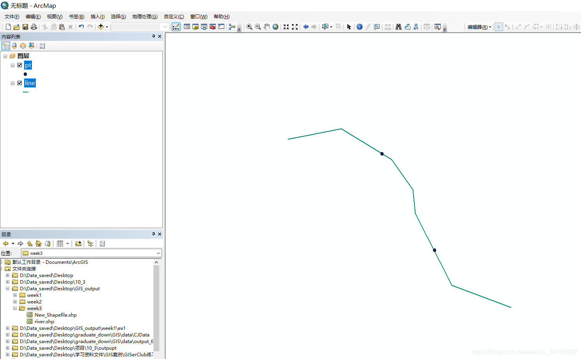Viewport: 581px width, 359px height.
Task: Open the Find binoculars tool
Action: tap(398, 27)
